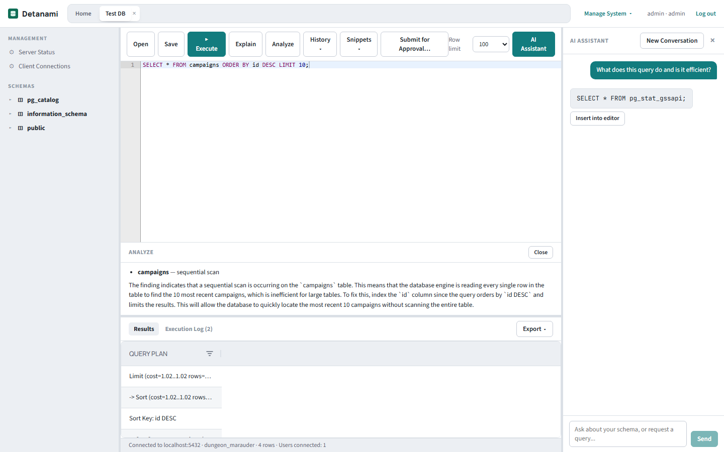Image resolution: width=724 pixels, height=452 pixels.
Task: Open the QUERY PLAN column filter icon
Action: pos(210,354)
